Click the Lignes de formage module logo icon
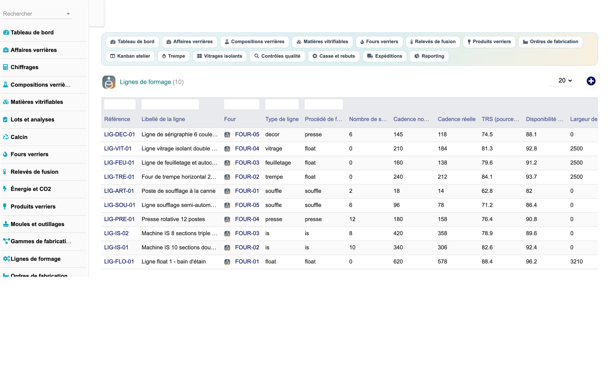 [109, 82]
